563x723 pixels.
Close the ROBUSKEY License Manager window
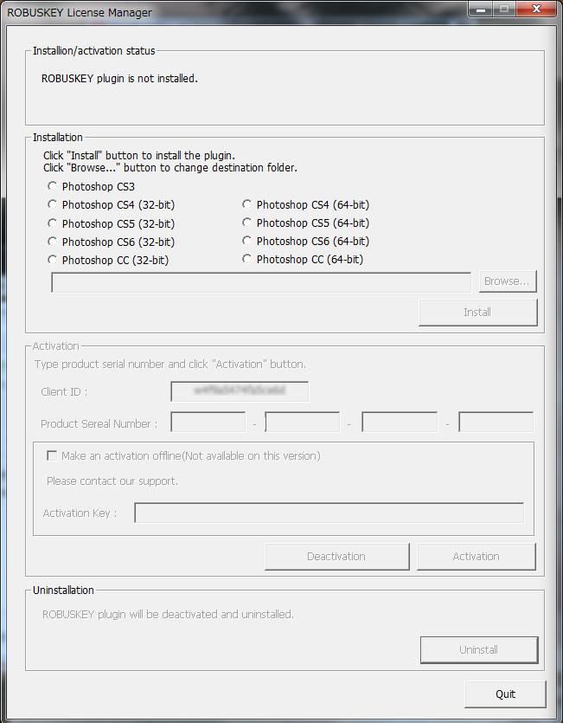coord(536,9)
